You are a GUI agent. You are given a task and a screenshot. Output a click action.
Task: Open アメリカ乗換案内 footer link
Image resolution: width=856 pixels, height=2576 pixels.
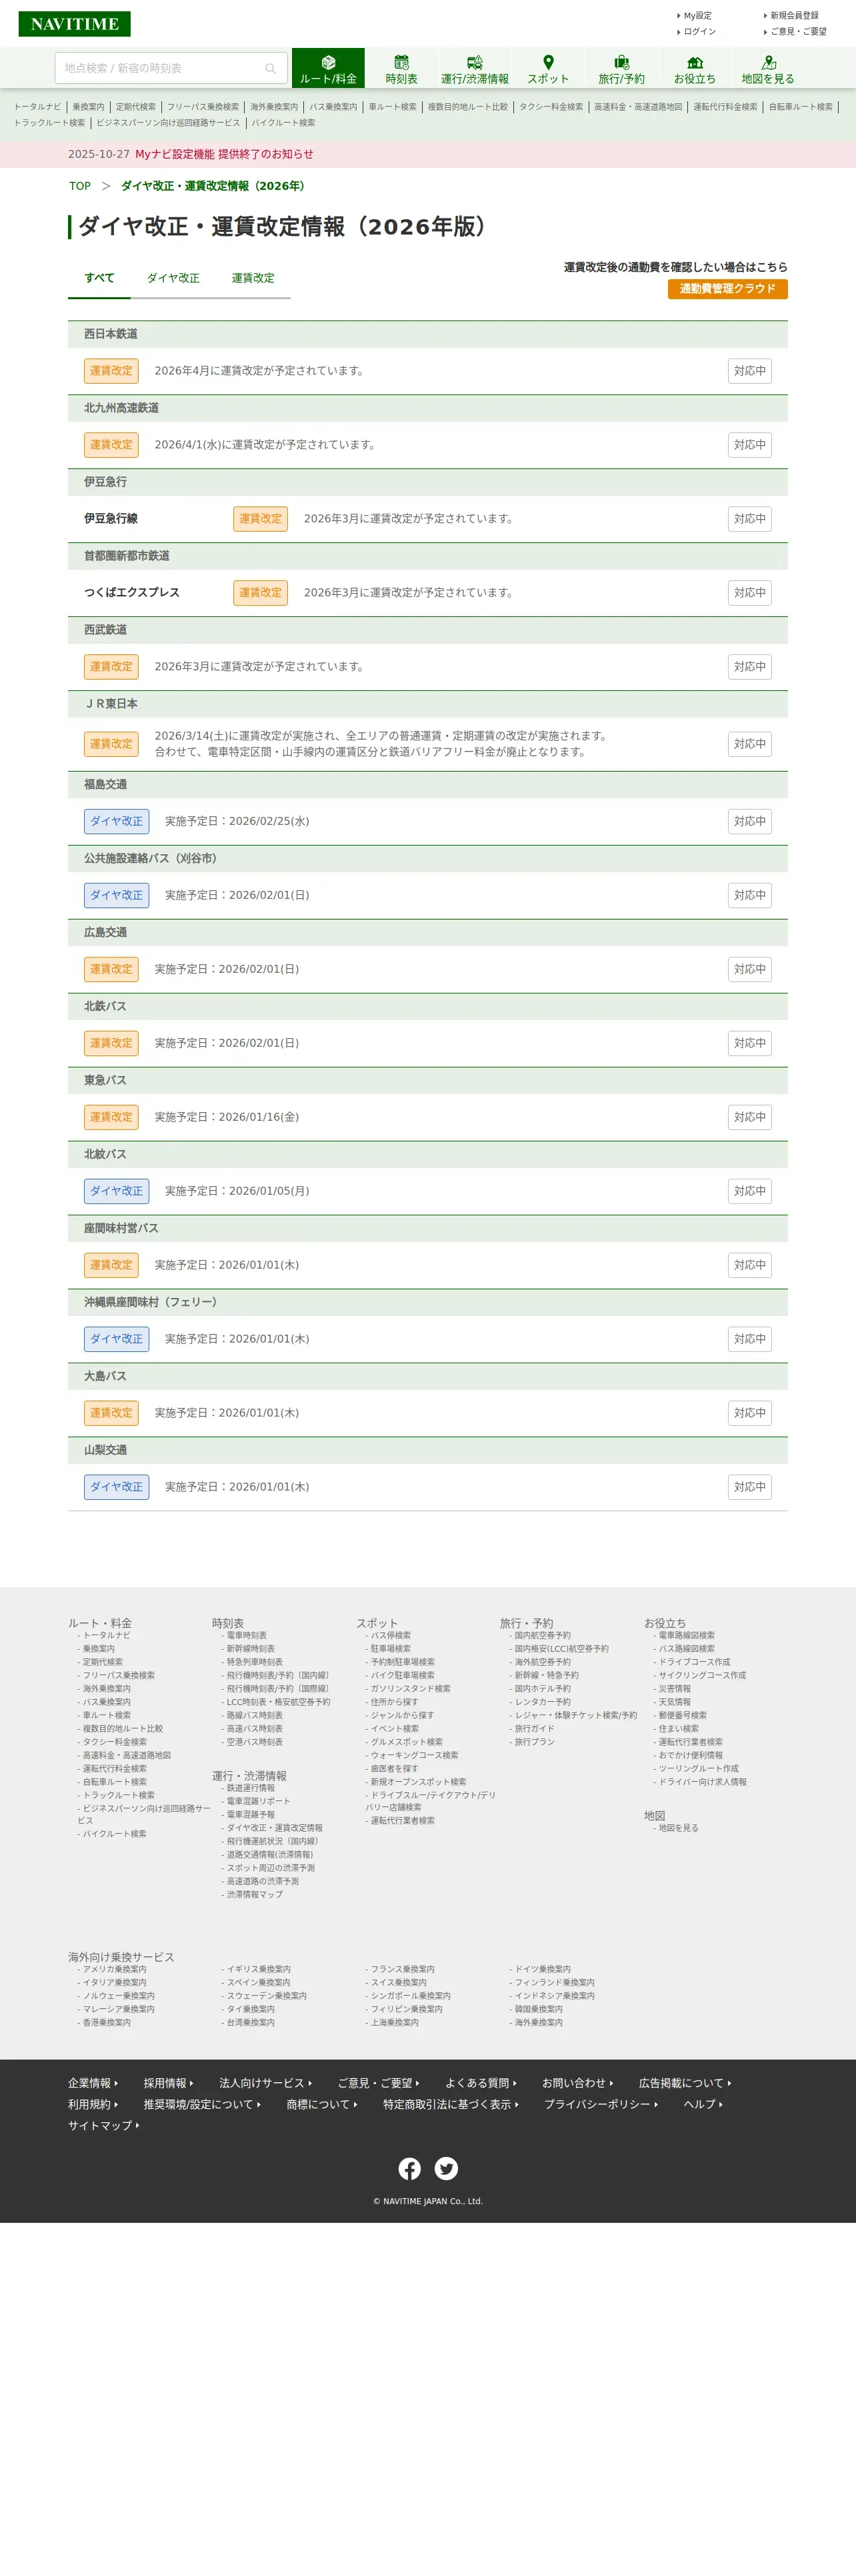click(x=114, y=1969)
